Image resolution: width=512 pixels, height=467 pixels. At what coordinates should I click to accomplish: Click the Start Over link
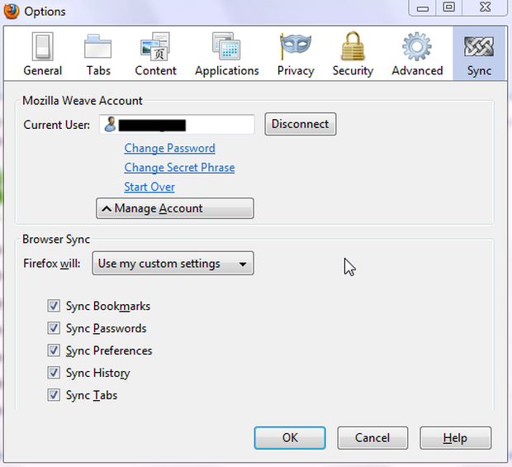click(149, 187)
